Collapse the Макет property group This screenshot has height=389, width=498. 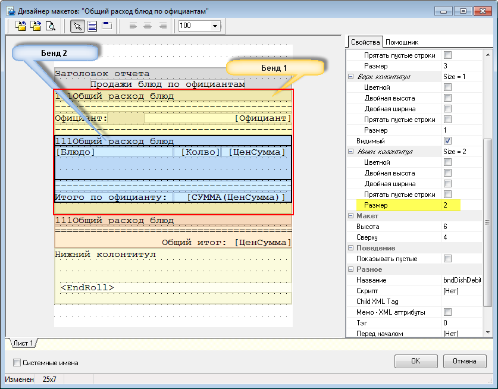[x=350, y=216]
